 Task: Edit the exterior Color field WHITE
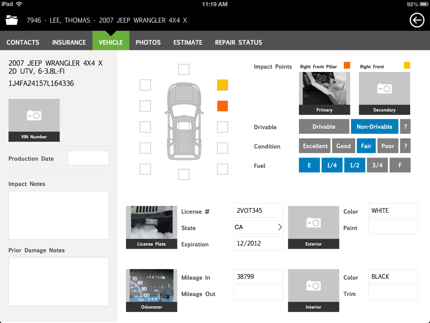pyautogui.click(x=393, y=211)
